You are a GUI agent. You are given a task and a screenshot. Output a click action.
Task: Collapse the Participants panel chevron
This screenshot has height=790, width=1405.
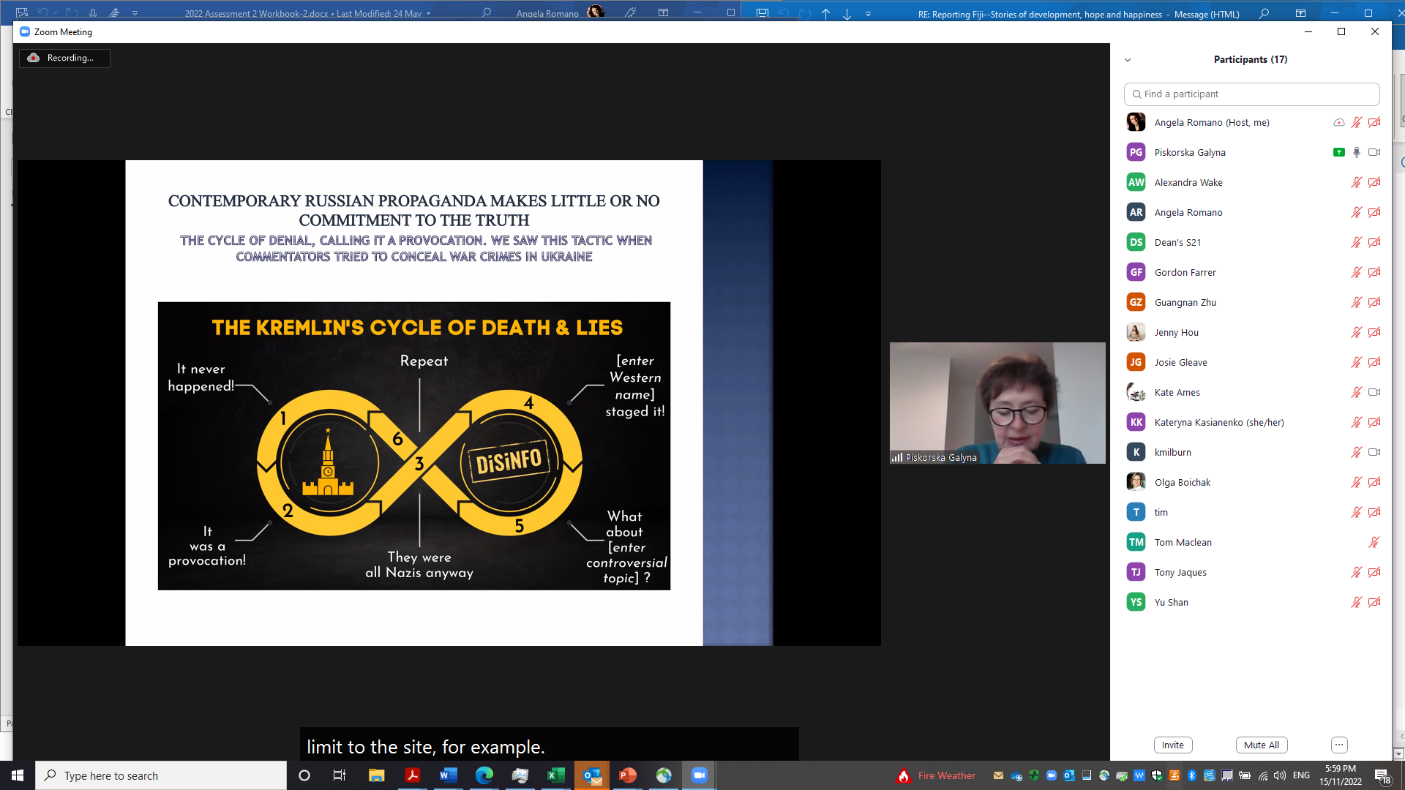point(1128,60)
